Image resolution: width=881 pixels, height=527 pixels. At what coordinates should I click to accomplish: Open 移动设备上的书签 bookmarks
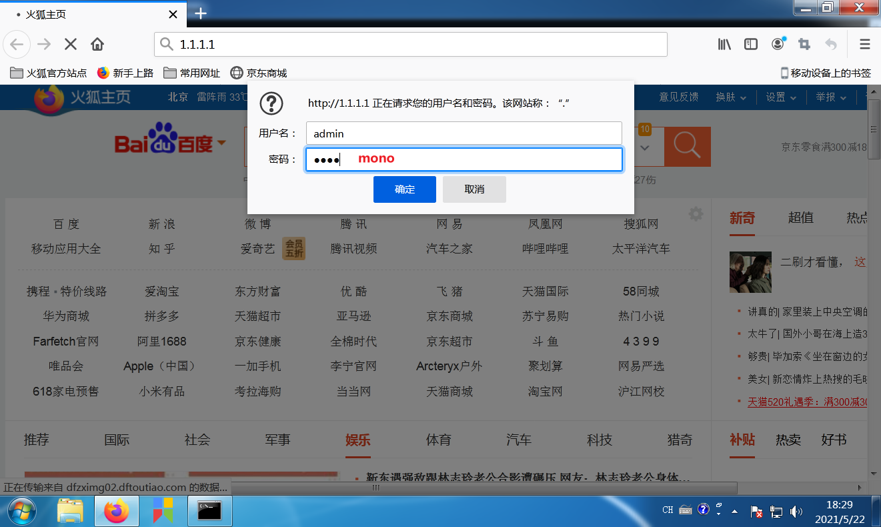(x=826, y=73)
